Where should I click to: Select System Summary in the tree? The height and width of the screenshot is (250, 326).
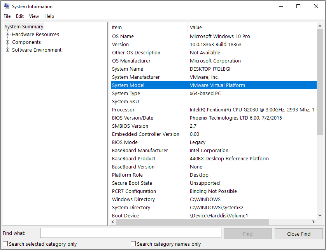click(x=24, y=26)
